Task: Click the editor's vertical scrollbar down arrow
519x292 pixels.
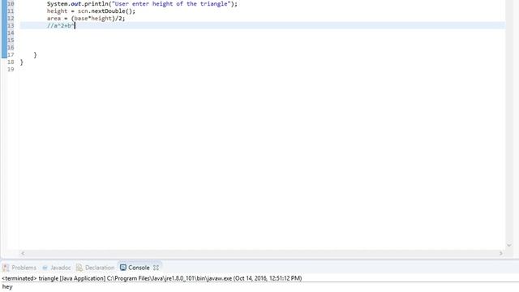Action: pyautogui.click(x=509, y=245)
